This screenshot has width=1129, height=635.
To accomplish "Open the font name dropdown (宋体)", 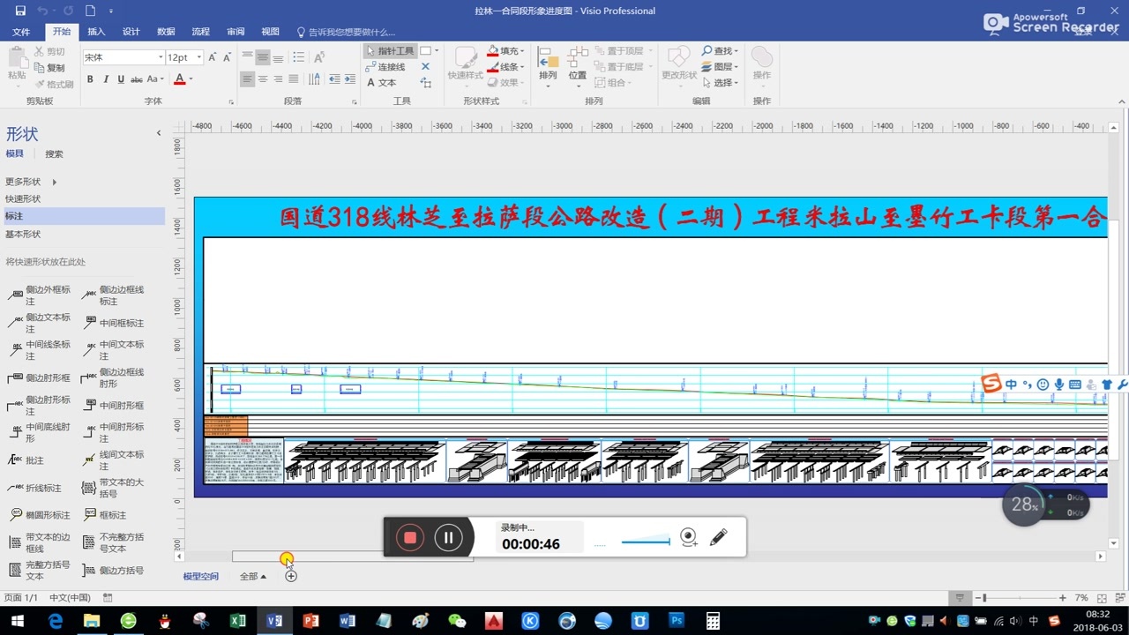I will tap(161, 57).
